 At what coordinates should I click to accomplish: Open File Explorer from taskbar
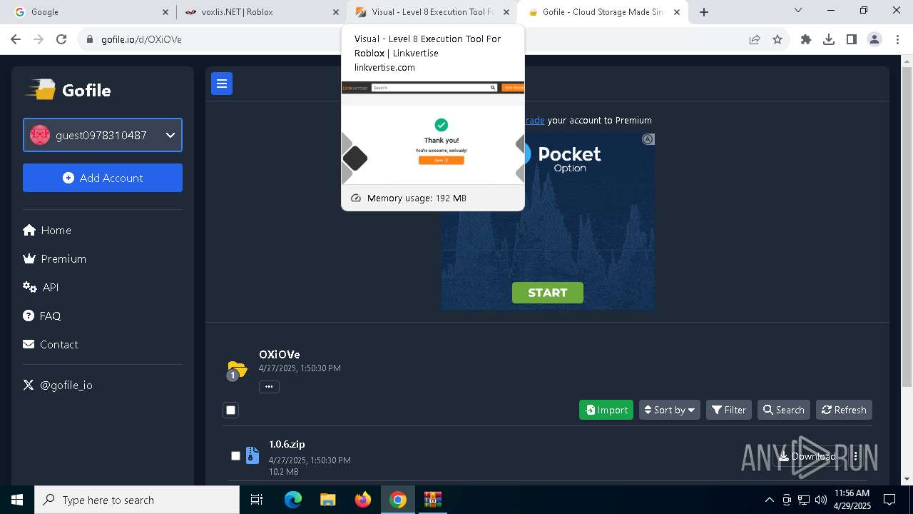(327, 500)
